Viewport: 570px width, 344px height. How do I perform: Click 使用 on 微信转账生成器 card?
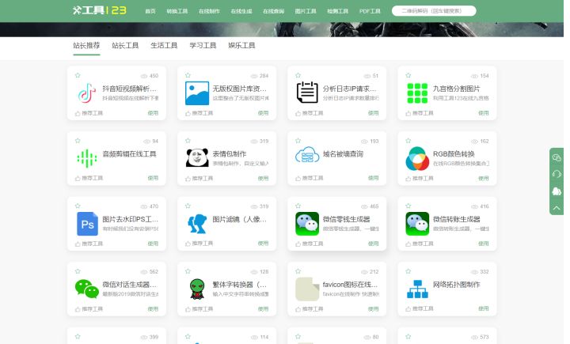[x=484, y=244]
